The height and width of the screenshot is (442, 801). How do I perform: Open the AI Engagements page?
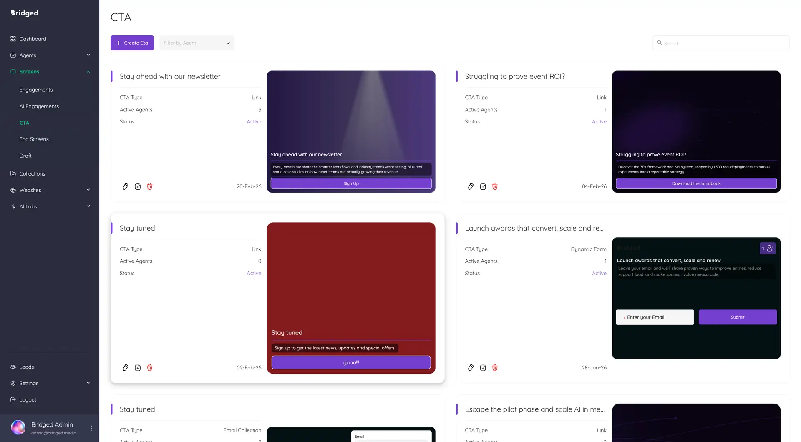(39, 106)
